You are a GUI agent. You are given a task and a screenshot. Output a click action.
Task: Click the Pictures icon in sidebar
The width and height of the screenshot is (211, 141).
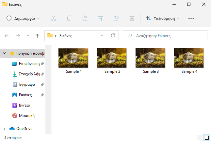[x=15, y=95]
